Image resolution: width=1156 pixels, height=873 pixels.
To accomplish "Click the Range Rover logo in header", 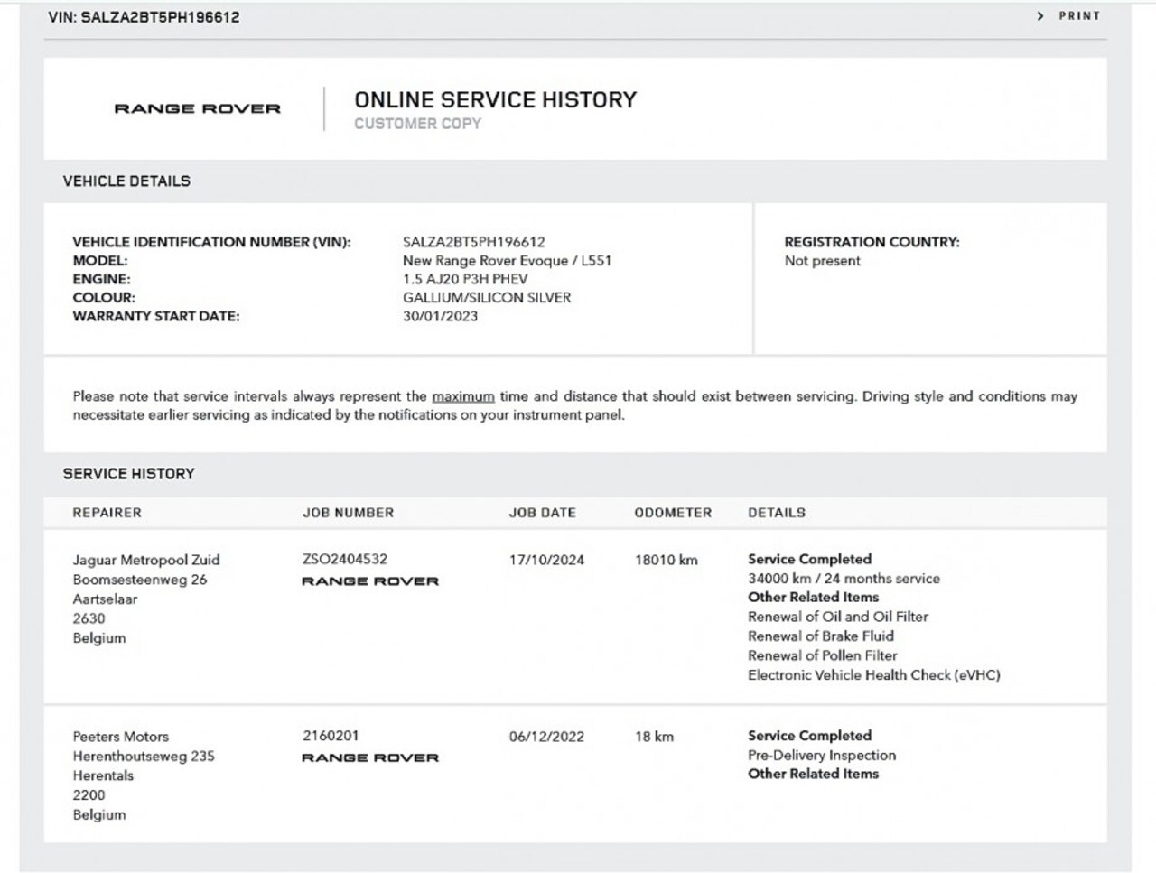I will click(197, 108).
